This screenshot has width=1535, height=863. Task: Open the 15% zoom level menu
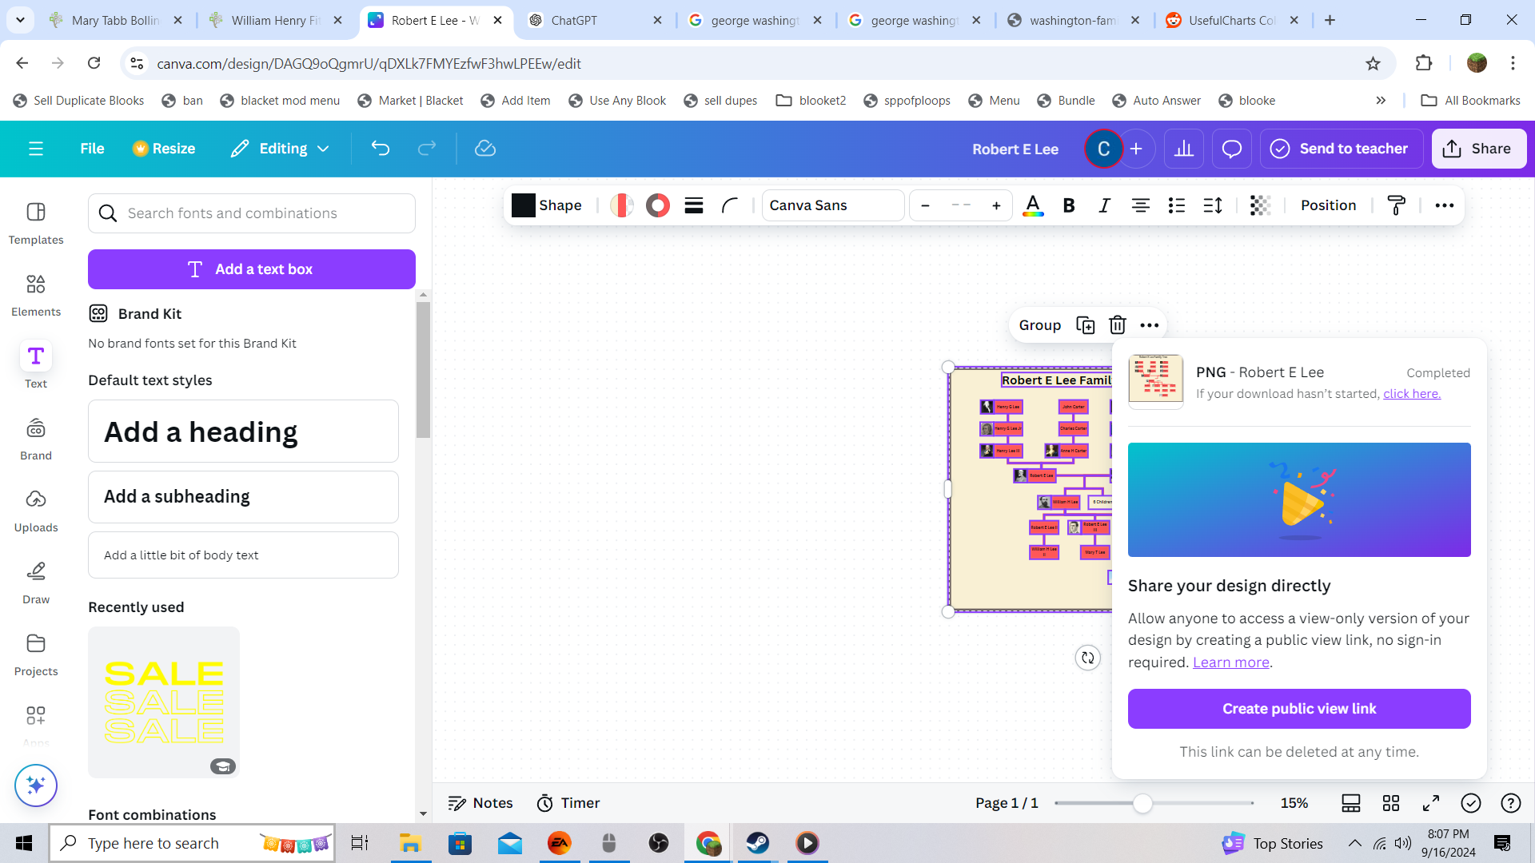pos(1294,803)
